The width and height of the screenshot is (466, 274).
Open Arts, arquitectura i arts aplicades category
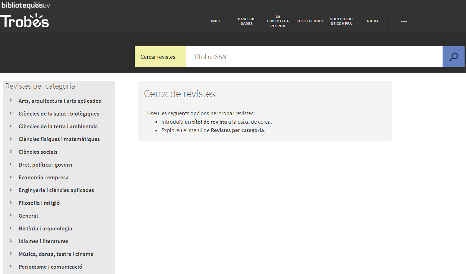coord(60,101)
